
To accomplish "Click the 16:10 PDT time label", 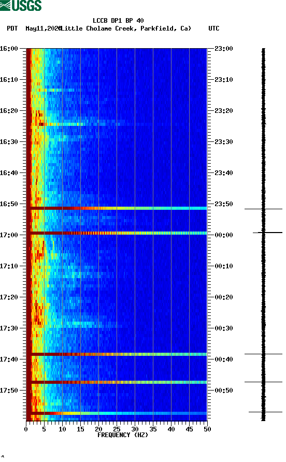I will (9, 80).
